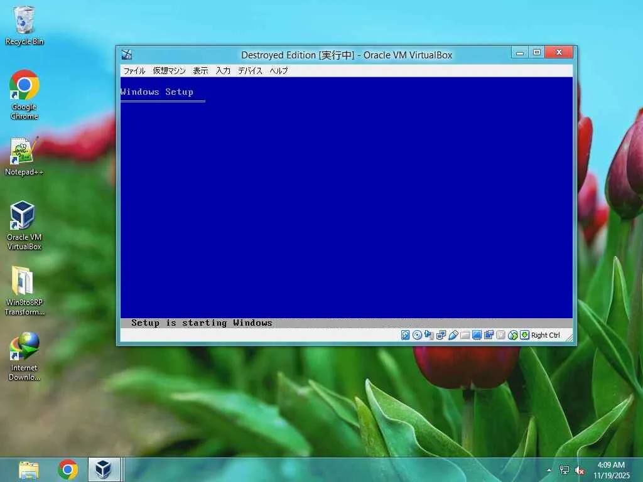Select the Notepad++ desktop shortcut
The width and height of the screenshot is (643, 482).
point(24,156)
